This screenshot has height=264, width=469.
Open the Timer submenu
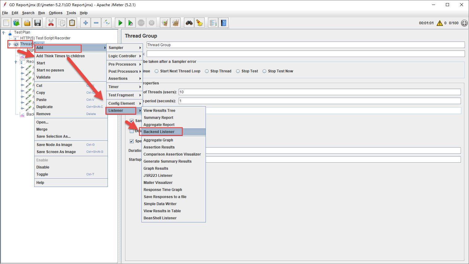(x=124, y=87)
